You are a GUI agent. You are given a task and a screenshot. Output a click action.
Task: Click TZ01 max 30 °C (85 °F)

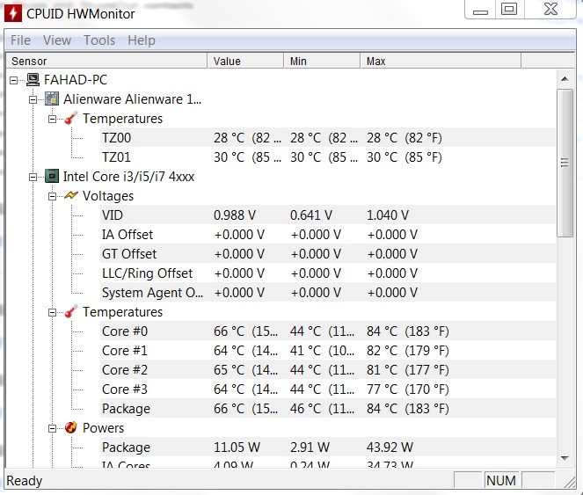point(404,157)
